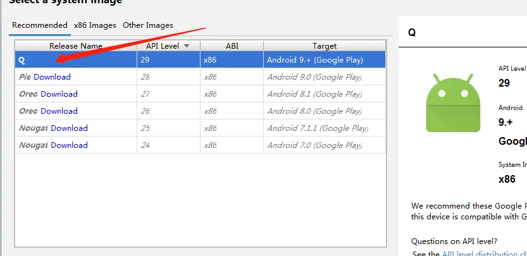Click the ABI column header
527x256 pixels.
(x=232, y=46)
